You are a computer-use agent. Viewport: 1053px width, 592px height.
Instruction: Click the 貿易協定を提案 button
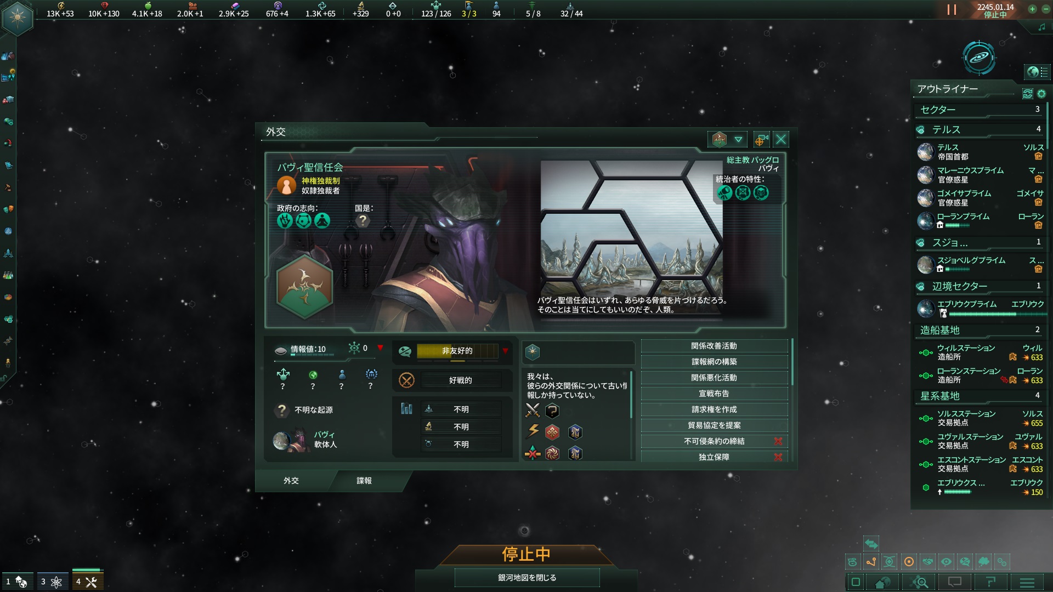point(714,425)
